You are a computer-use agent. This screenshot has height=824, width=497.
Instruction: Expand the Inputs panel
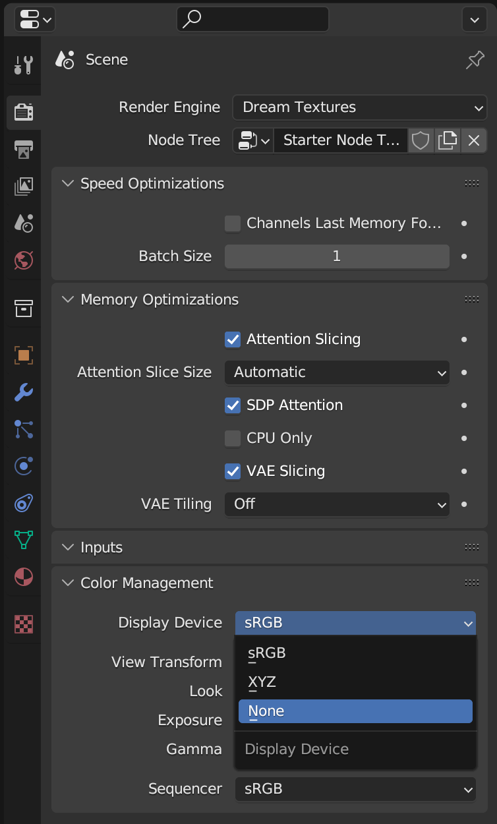pyautogui.click(x=102, y=547)
